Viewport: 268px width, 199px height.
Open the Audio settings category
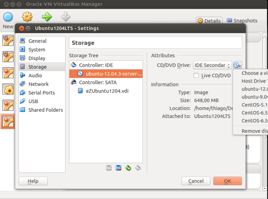pos(42,75)
